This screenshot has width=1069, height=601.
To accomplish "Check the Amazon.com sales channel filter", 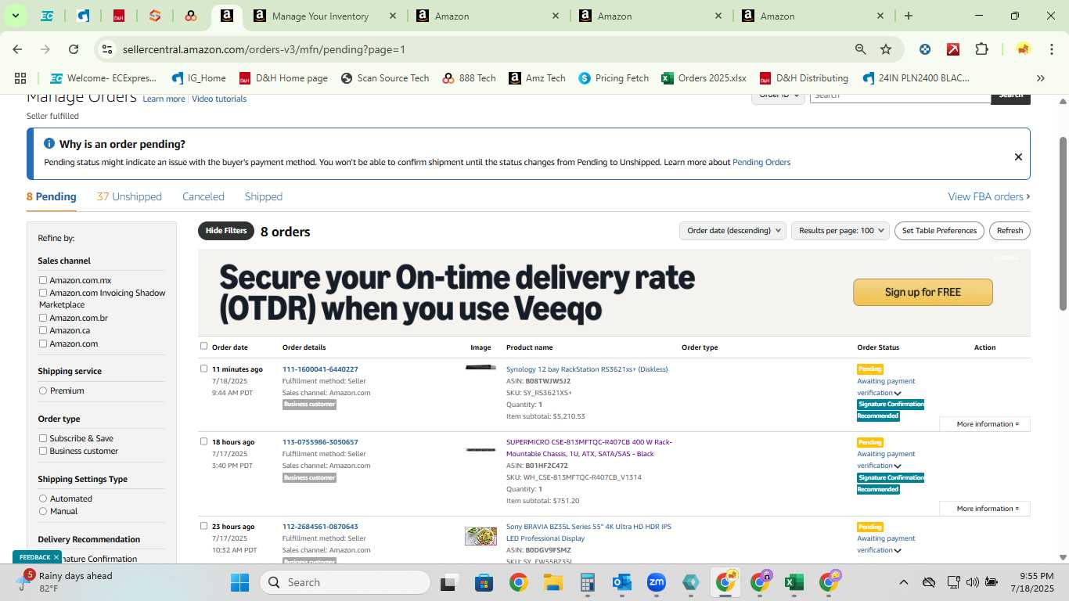I will tap(43, 344).
